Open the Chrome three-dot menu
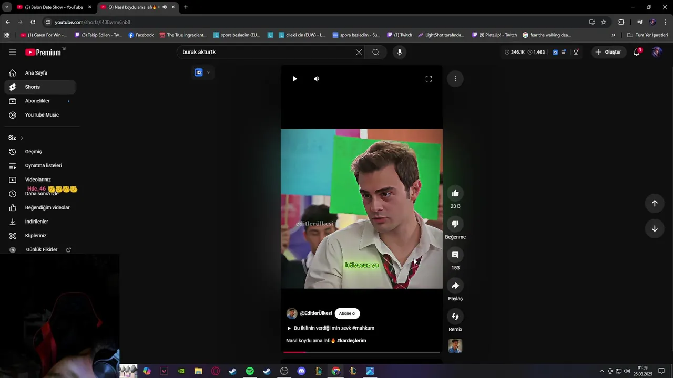Screen dimensions: 673x378 coord(666,22)
